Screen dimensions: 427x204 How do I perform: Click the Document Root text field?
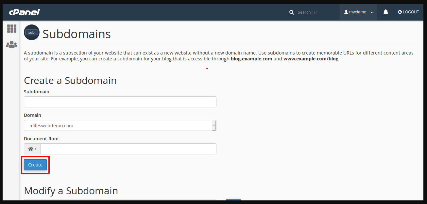coord(128,149)
